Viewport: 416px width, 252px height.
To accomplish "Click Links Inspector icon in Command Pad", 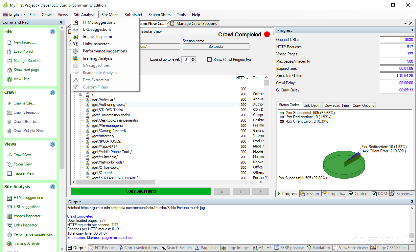I will click(x=10, y=225).
